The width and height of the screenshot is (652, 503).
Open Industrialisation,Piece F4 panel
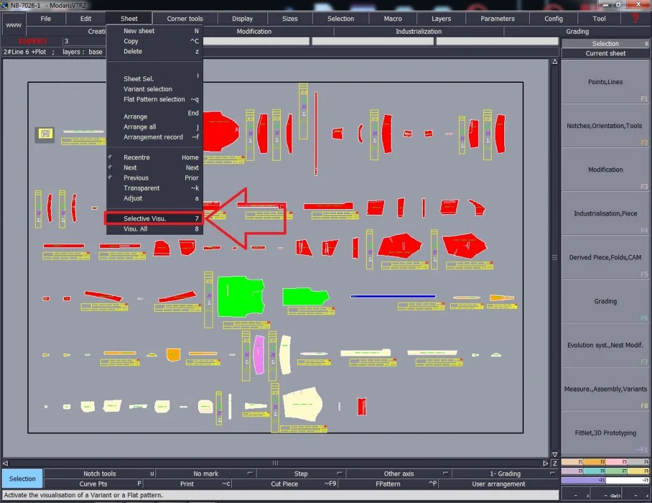pos(605,213)
